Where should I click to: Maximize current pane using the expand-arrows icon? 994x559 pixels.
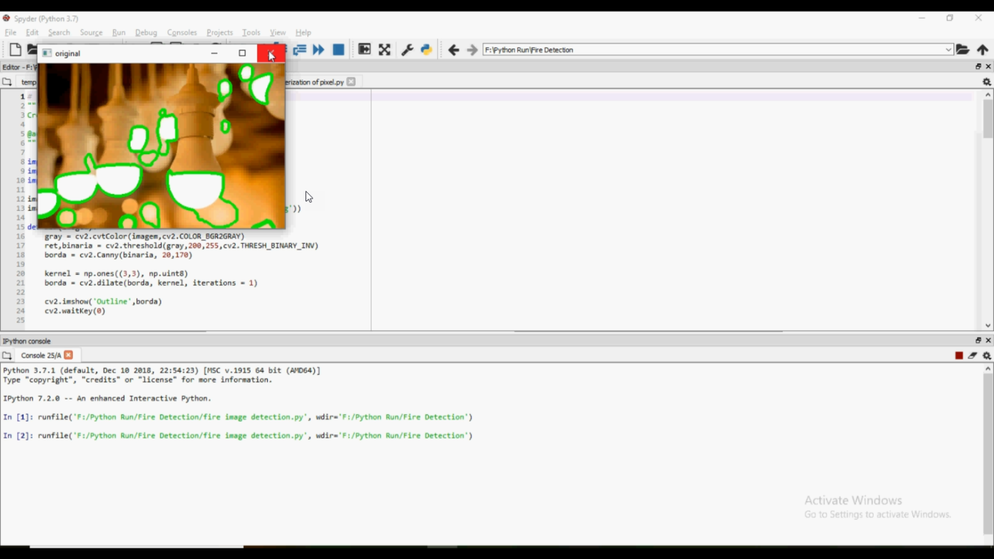tap(384, 50)
